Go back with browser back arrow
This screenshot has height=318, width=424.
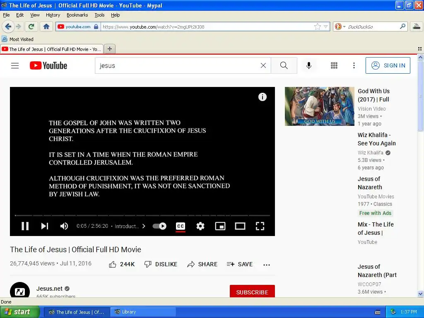point(8,26)
